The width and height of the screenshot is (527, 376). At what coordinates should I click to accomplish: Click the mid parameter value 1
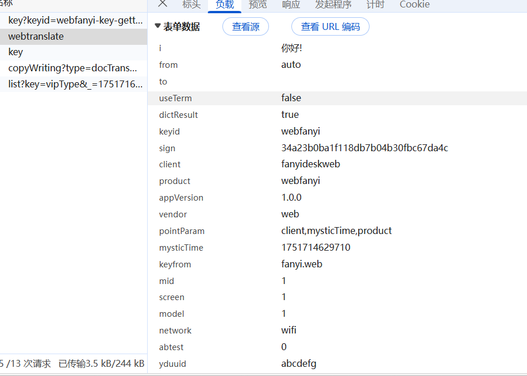(284, 281)
